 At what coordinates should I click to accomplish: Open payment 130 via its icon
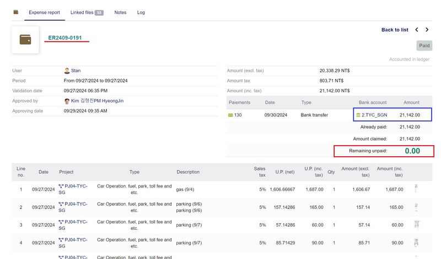click(230, 115)
